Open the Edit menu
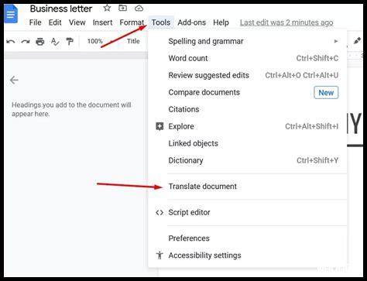 tap(55, 22)
